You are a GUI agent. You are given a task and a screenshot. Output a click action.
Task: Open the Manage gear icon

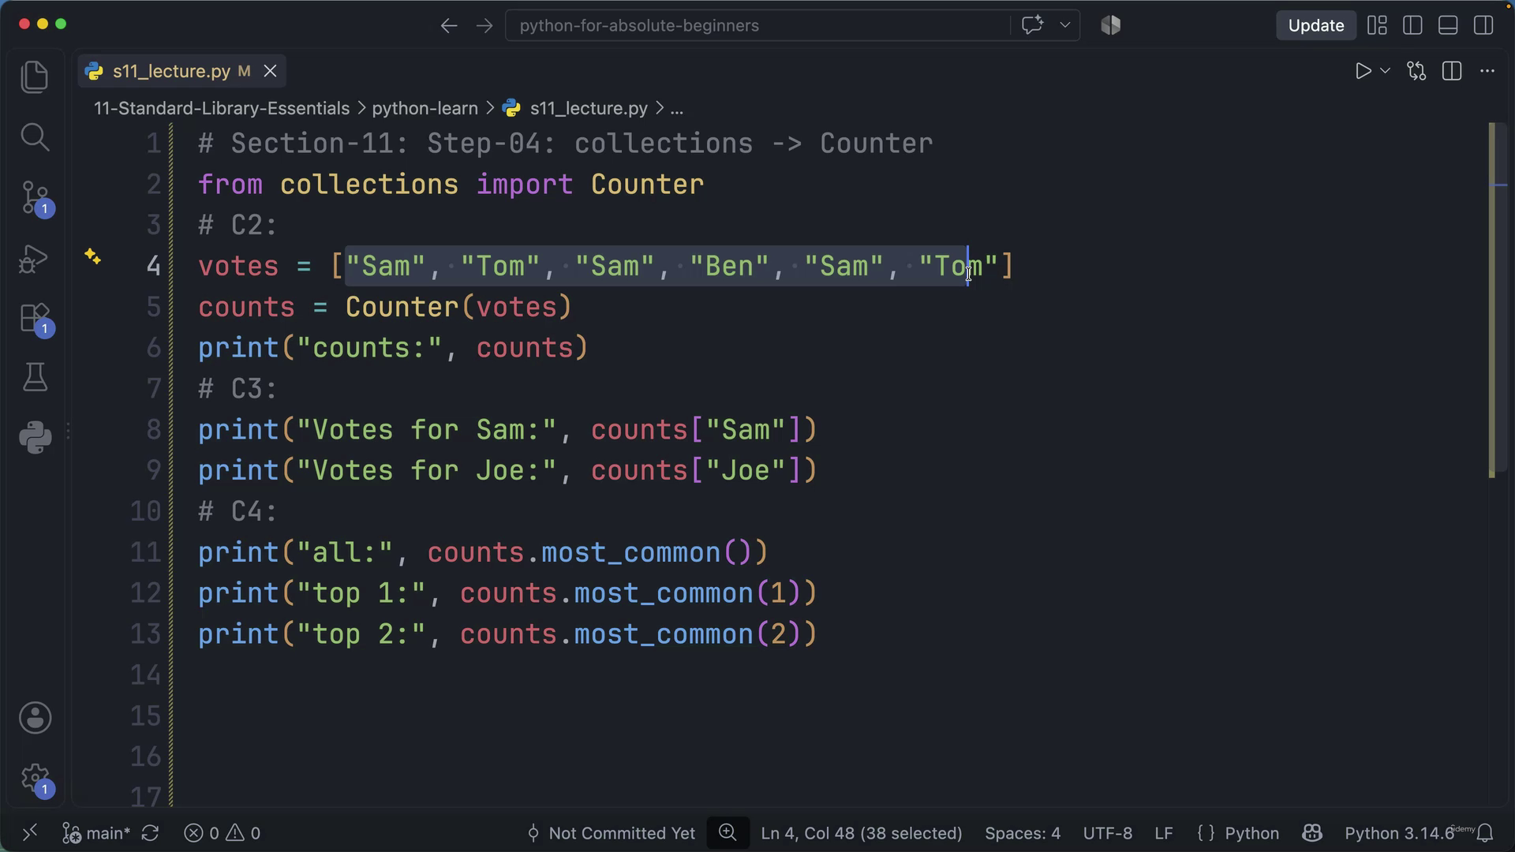[x=35, y=779]
